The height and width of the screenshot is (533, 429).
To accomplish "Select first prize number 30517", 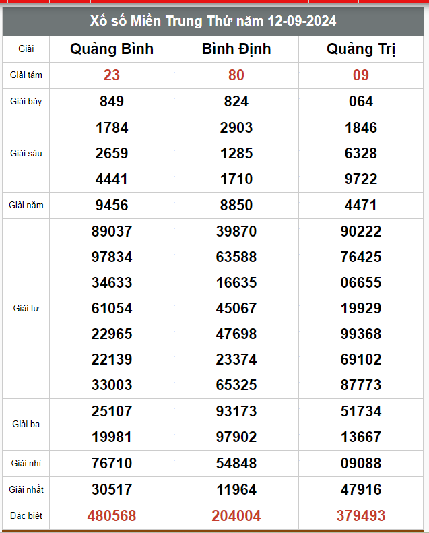I will [x=112, y=490].
